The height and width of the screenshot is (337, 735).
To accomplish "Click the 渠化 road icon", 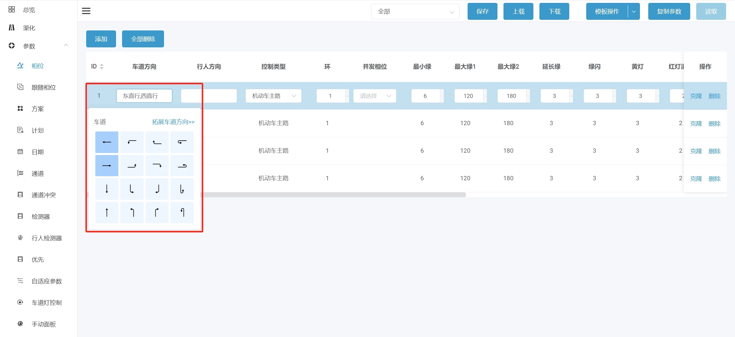I will [11, 28].
